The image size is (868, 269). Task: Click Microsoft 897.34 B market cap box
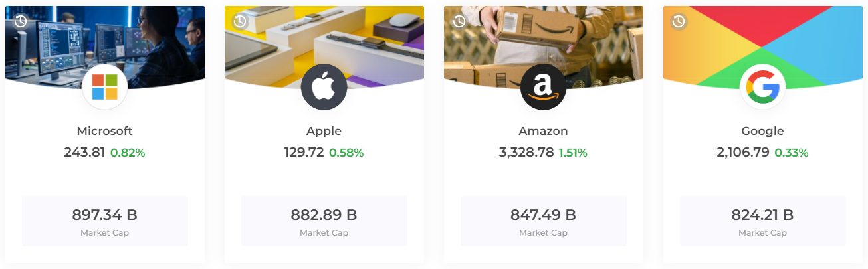point(105,221)
